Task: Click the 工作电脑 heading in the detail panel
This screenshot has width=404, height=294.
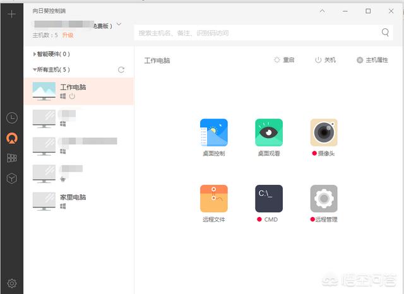Action: (157, 61)
